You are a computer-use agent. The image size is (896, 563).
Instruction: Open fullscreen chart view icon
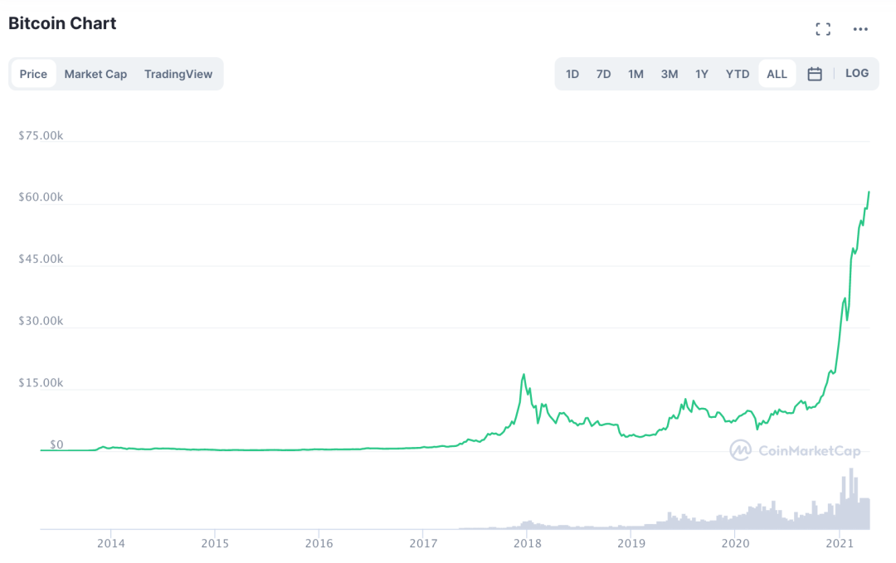pyautogui.click(x=823, y=30)
